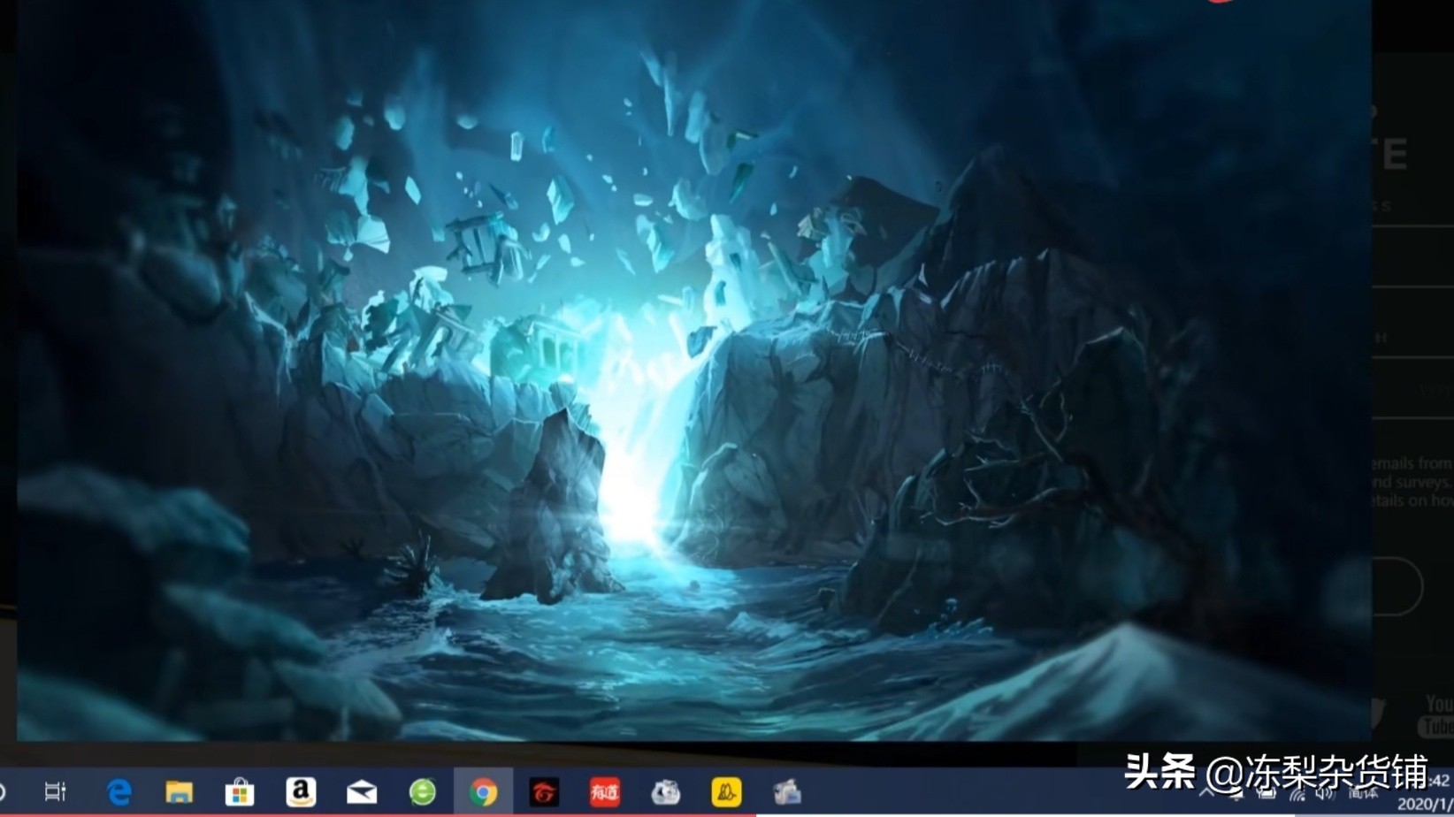Click the Task View button
The height and width of the screenshot is (817, 1454).
click(x=55, y=791)
